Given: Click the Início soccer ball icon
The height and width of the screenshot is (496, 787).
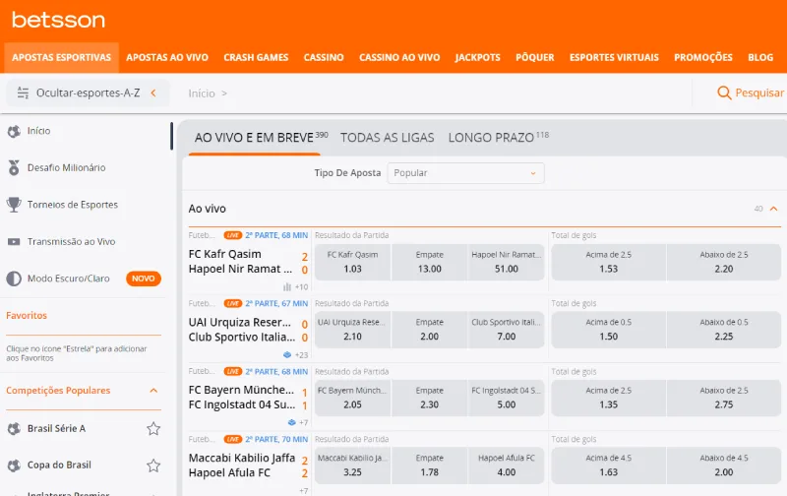Looking at the screenshot, I should click(x=14, y=131).
